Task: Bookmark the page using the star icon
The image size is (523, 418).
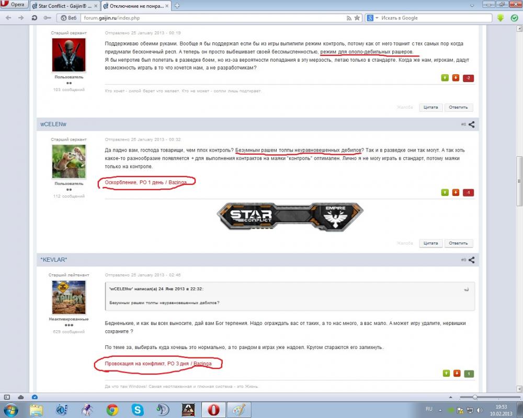Action: (357, 18)
